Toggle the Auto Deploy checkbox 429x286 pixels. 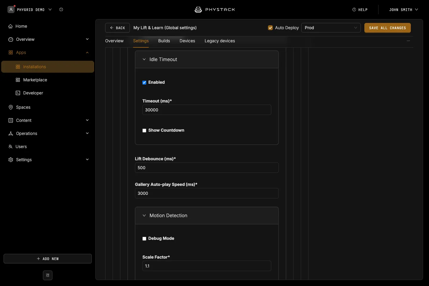coord(271,28)
